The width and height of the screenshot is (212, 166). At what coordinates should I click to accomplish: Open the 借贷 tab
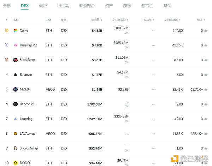pos(43,6)
